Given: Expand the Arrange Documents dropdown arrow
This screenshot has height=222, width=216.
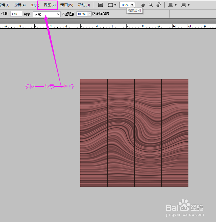Looking at the screenshot, I should tap(176, 5).
